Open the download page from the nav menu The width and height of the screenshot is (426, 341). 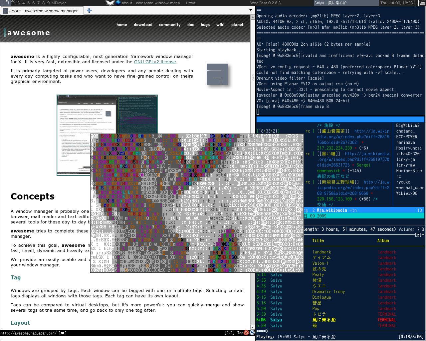143,25
